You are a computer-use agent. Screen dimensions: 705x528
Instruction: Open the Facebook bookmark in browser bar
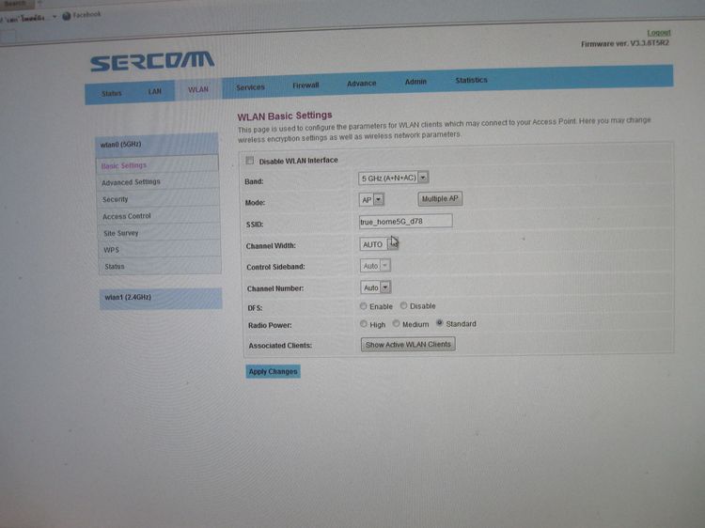click(82, 15)
